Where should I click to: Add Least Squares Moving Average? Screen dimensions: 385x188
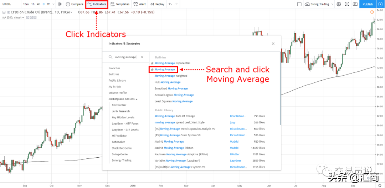(174, 101)
